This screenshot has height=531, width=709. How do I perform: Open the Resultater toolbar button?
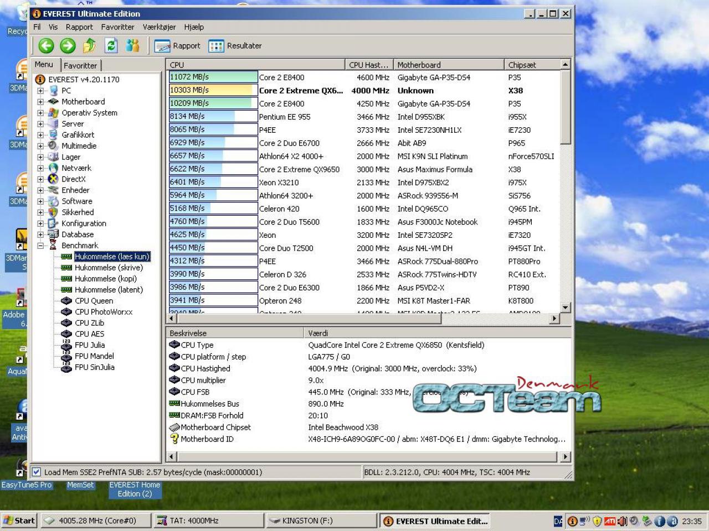[235, 46]
